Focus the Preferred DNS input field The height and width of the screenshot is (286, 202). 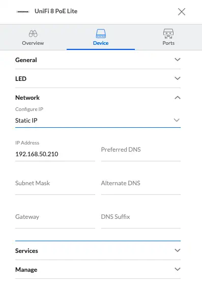(x=141, y=152)
